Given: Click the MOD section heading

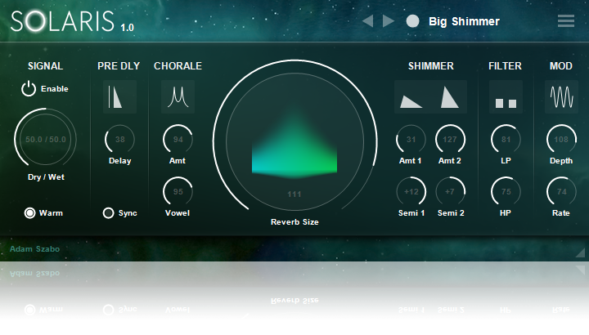Looking at the screenshot, I should coord(561,66).
